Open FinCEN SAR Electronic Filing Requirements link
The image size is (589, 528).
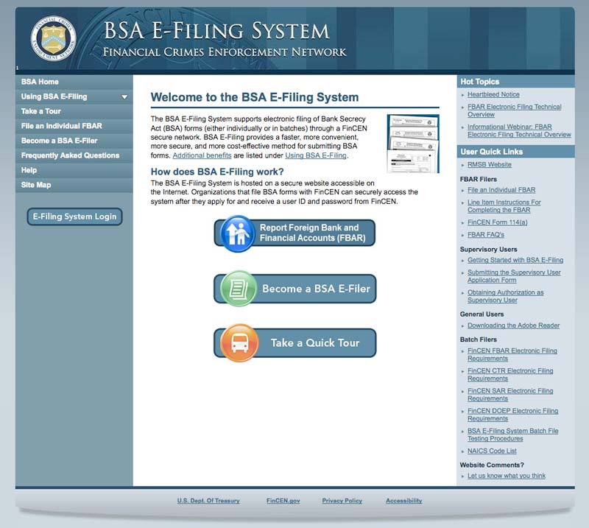[x=510, y=394]
